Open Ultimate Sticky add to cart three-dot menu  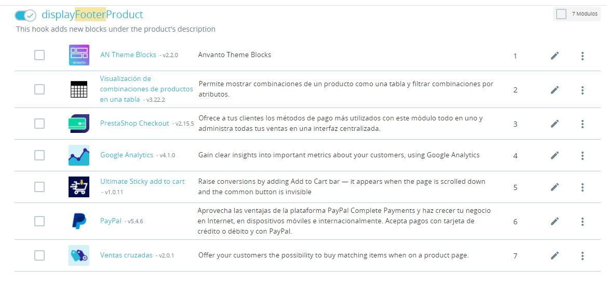click(582, 187)
